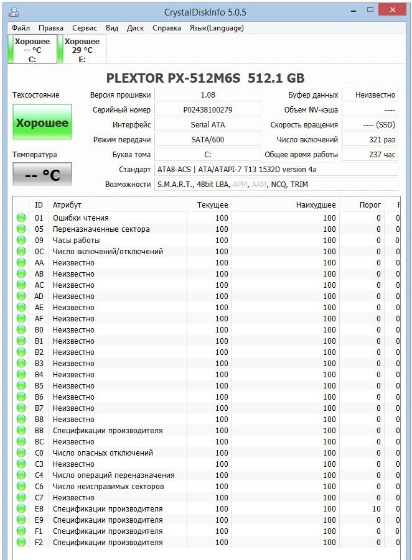Click green status icon for attribute C3

click(21, 464)
